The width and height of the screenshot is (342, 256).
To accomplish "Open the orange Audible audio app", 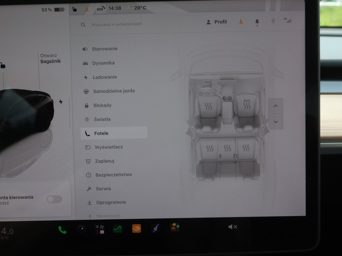I will pyautogui.click(x=137, y=229).
